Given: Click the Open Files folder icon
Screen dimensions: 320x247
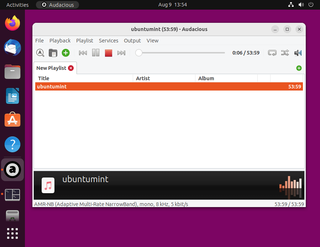Looking at the screenshot, I should (x=53, y=53).
